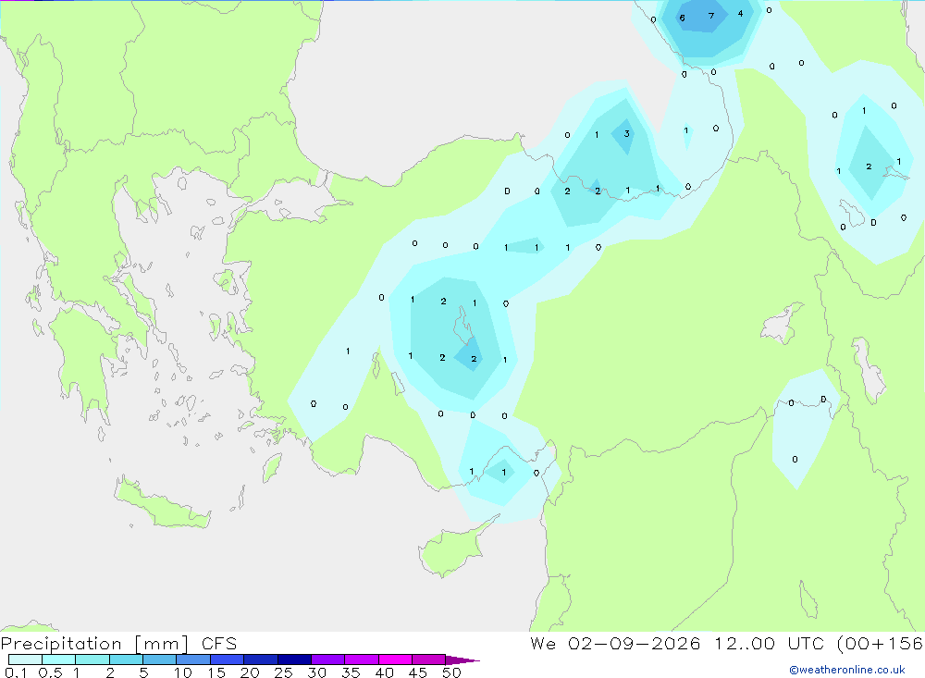Screen dimensions: 925x678
Task: Click the map value "7" at the top
Action: [710, 16]
